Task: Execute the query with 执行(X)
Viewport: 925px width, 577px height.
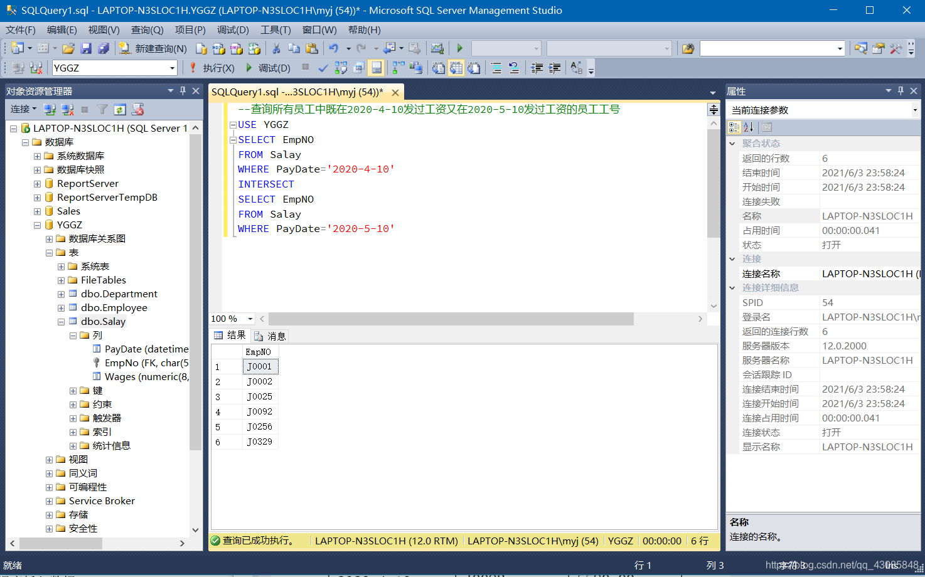Action: pyautogui.click(x=211, y=68)
